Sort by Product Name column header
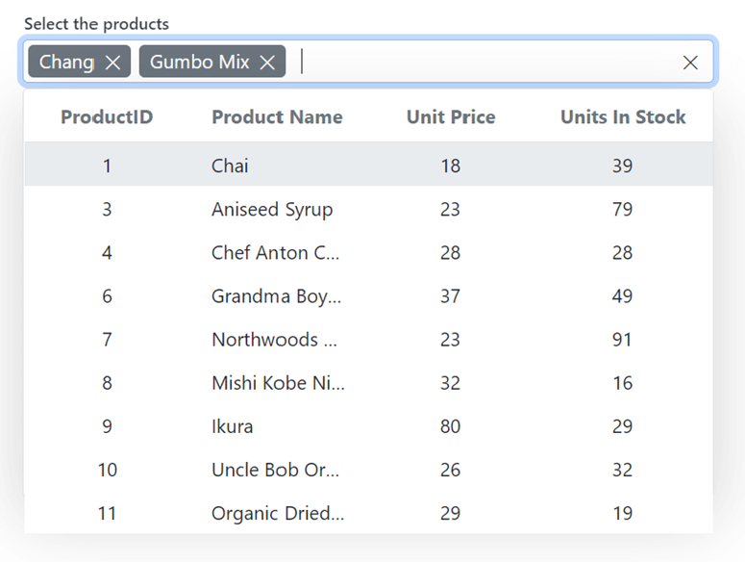This screenshot has width=745, height=562. click(x=277, y=117)
